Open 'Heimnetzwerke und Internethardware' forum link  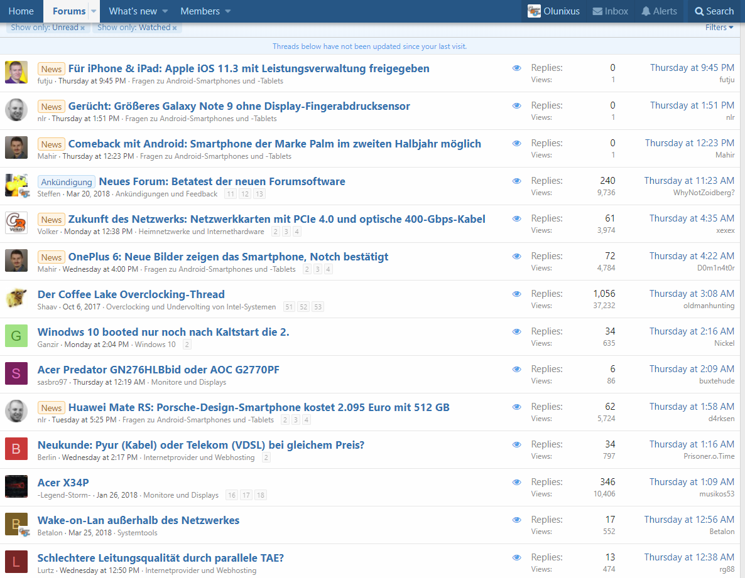point(202,232)
